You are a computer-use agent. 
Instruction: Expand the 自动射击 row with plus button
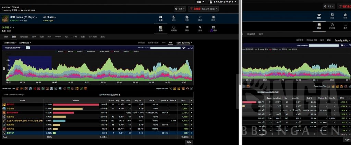(x=192, y=108)
